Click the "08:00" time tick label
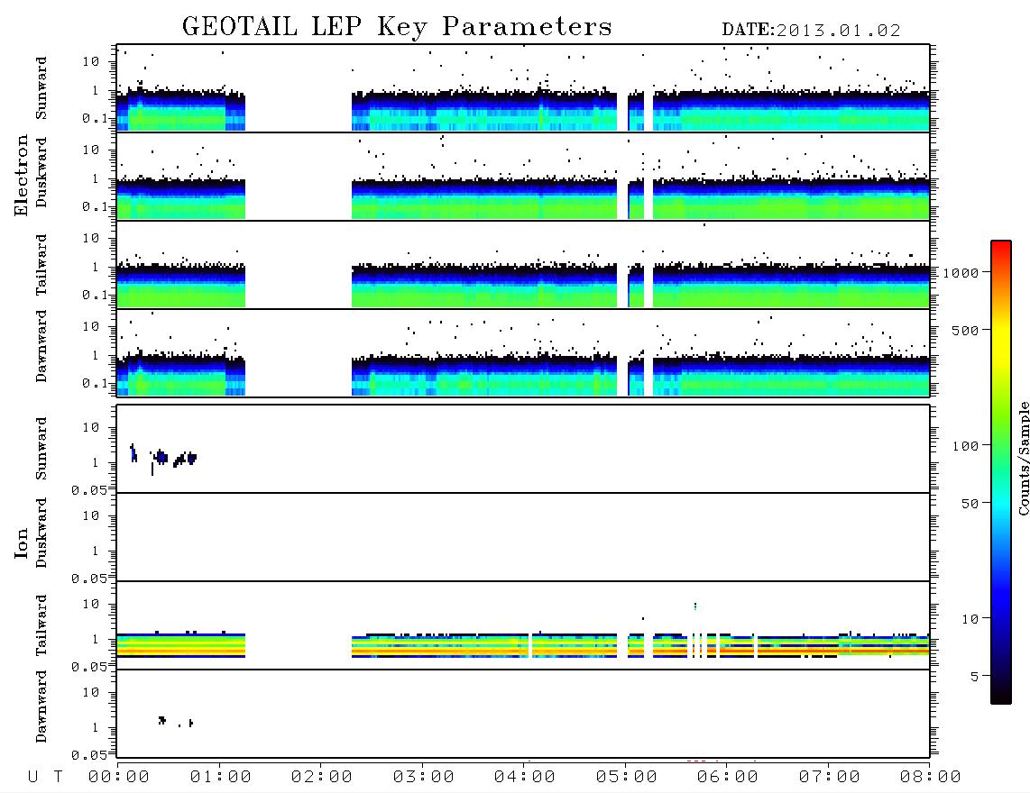 [x=931, y=778]
